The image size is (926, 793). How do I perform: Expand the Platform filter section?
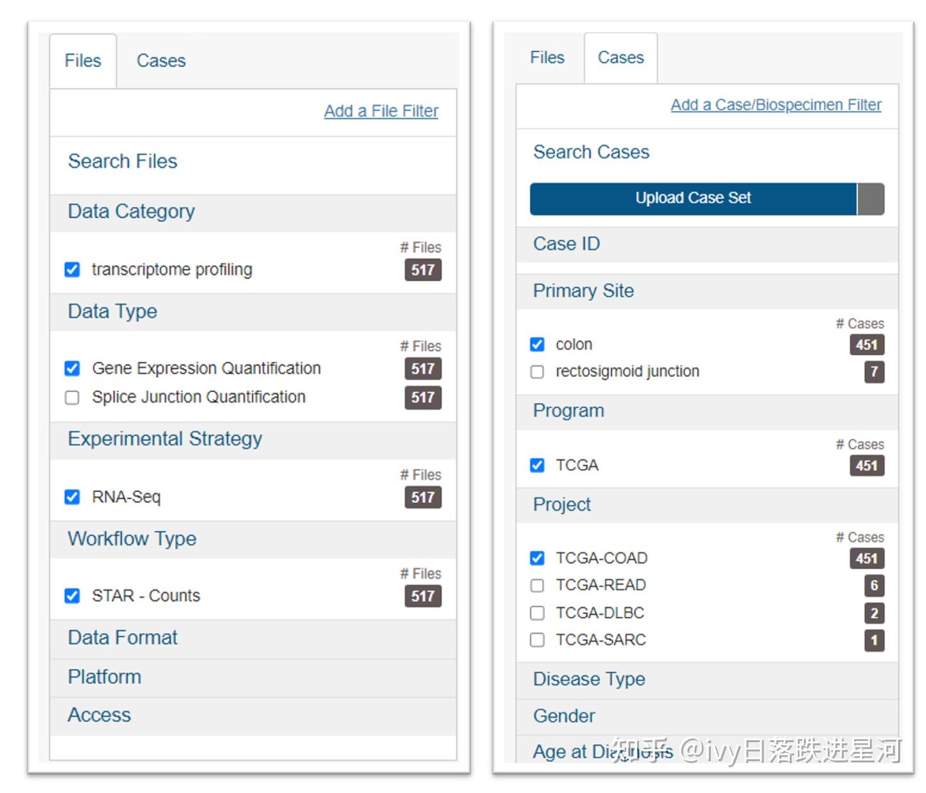(x=253, y=677)
